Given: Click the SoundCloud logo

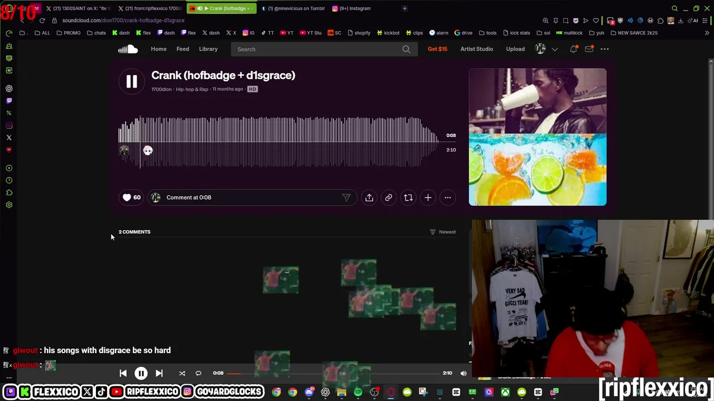Looking at the screenshot, I should tap(128, 49).
